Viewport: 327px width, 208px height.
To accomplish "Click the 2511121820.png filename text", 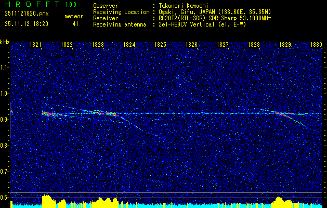I will 27,14.
